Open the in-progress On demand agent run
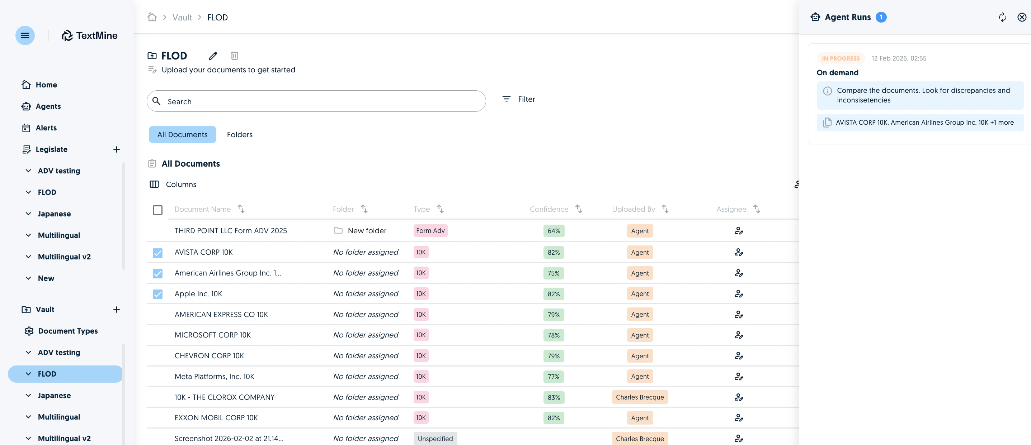Image resolution: width=1031 pixels, height=445 pixels. (920, 94)
